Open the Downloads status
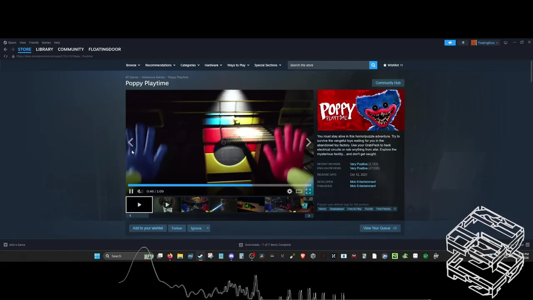Image resolution: width=533 pixels, height=300 pixels. [x=265, y=245]
